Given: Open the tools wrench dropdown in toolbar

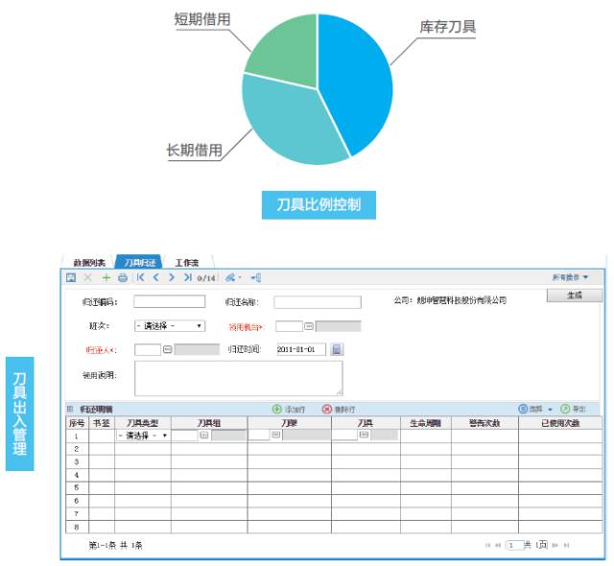Looking at the screenshot, I should pyautogui.click(x=233, y=278).
